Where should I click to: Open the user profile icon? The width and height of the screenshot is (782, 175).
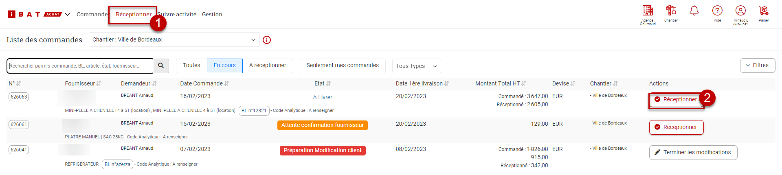coord(740,11)
